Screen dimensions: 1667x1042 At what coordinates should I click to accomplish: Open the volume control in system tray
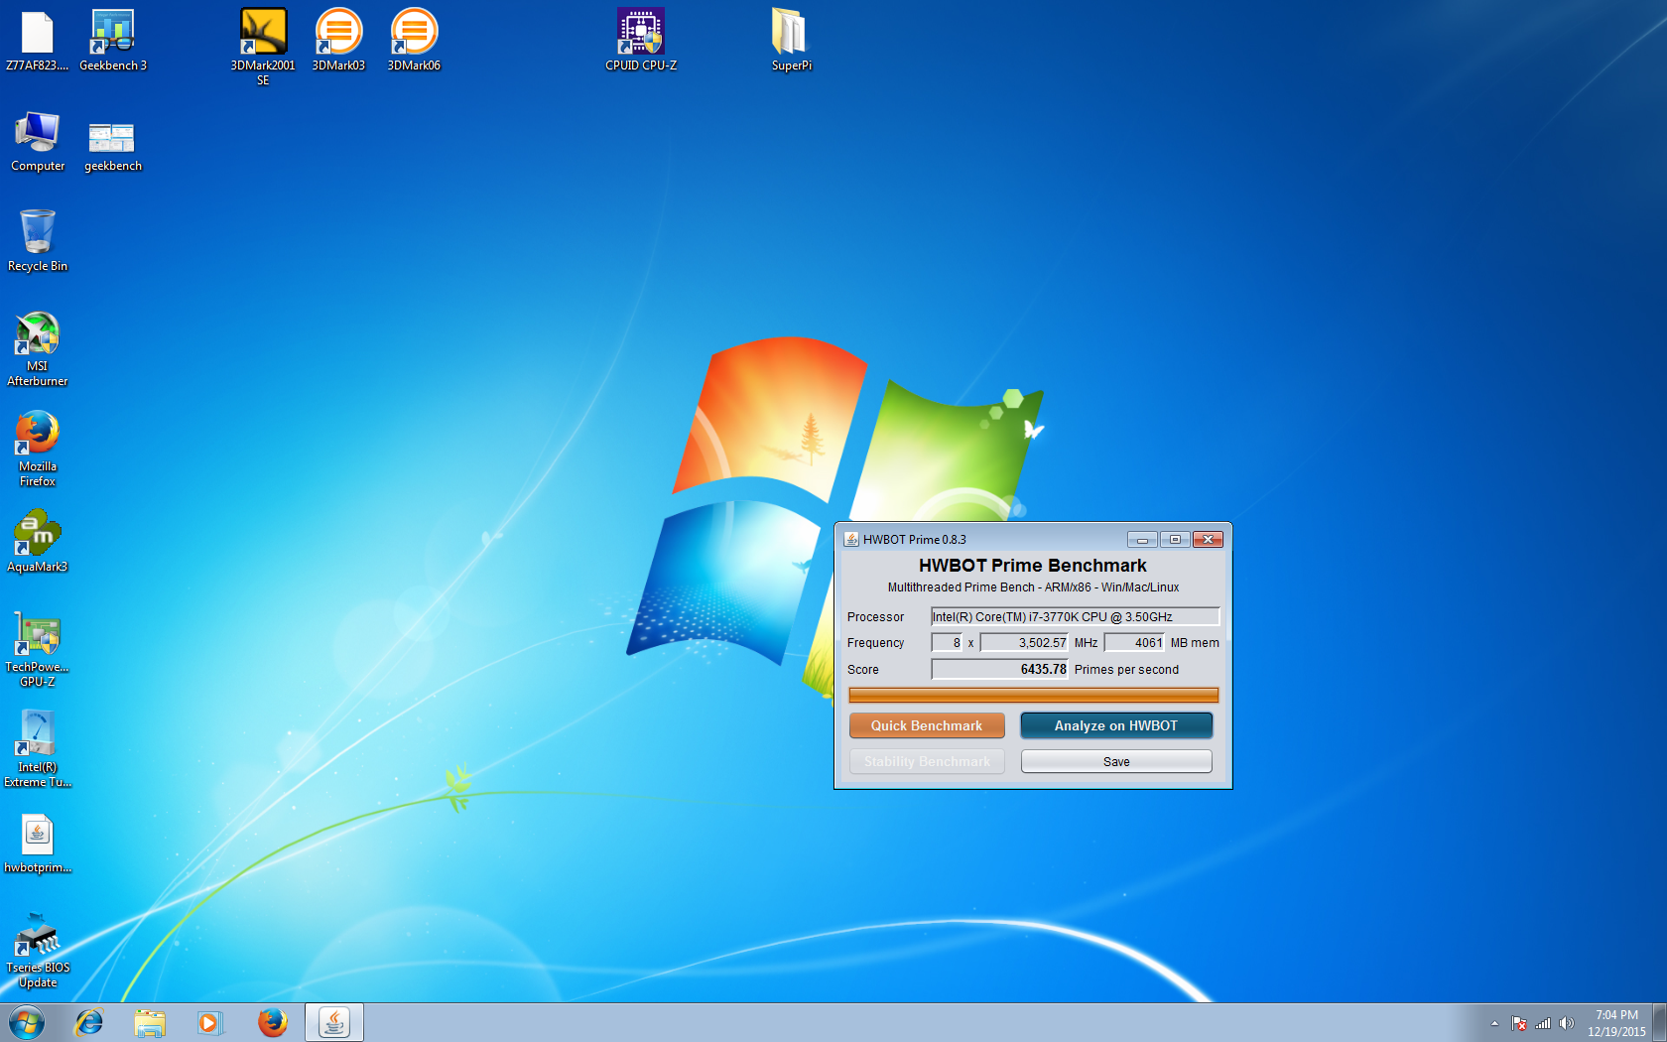pyautogui.click(x=1567, y=1023)
